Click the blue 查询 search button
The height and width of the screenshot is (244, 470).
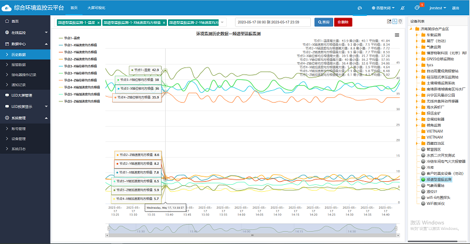323,22
